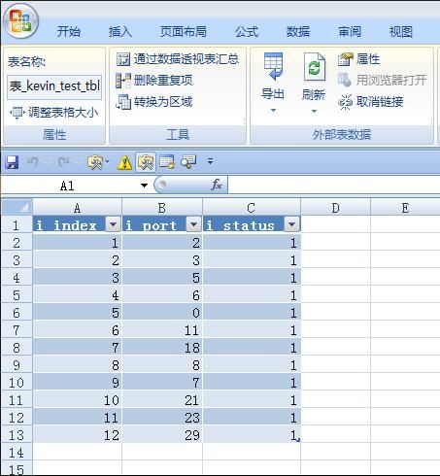Click the Name Box showing A1
440x476 pixels.
[68, 186]
